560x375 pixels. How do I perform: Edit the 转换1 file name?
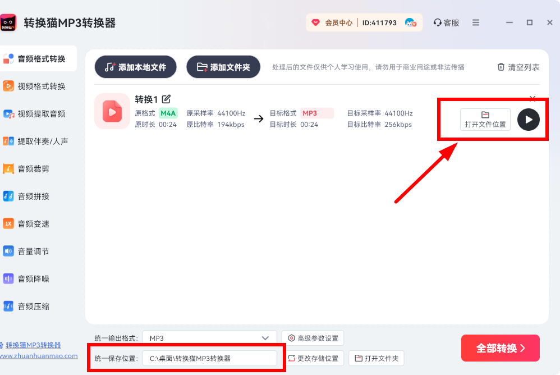point(166,99)
